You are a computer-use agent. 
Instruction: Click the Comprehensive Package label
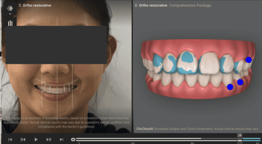190,6
